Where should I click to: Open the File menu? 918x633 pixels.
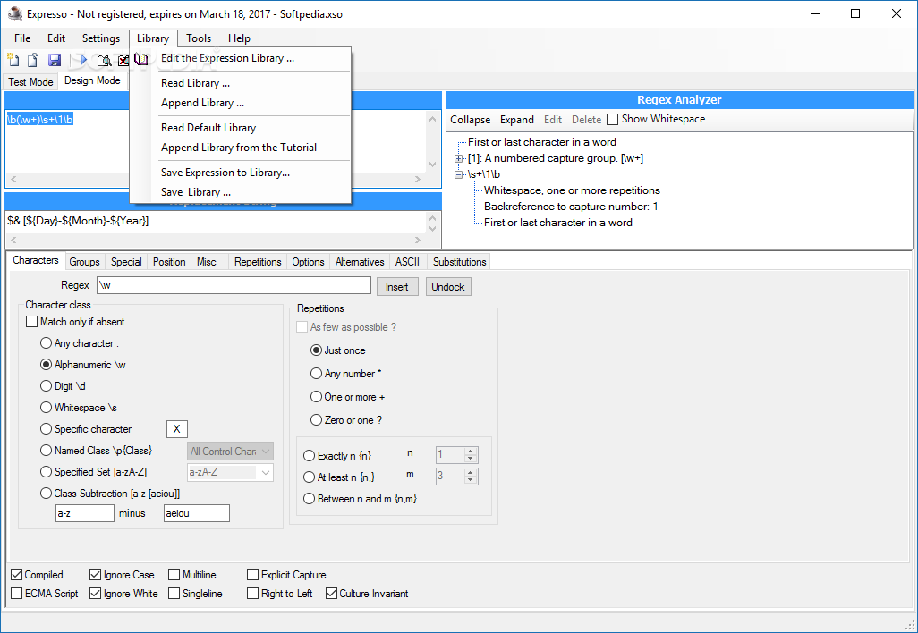coord(22,38)
